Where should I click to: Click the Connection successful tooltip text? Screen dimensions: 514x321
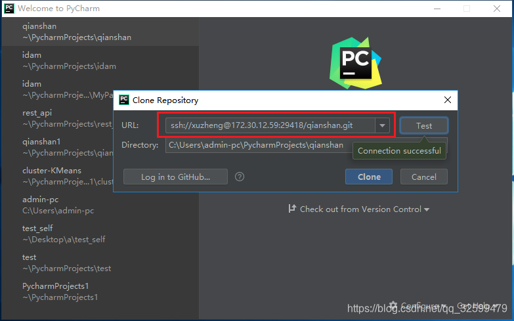399,151
